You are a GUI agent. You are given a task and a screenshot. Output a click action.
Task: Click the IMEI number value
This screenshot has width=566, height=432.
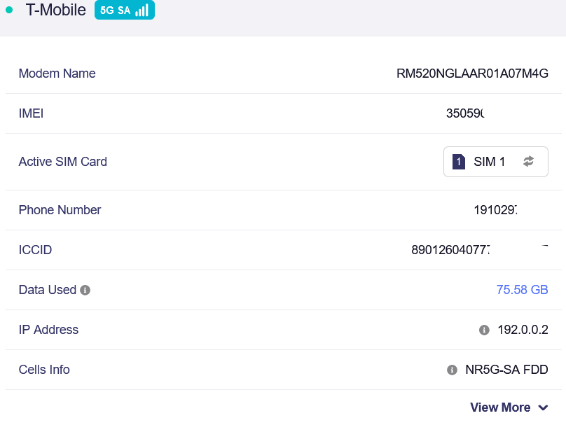[466, 113]
